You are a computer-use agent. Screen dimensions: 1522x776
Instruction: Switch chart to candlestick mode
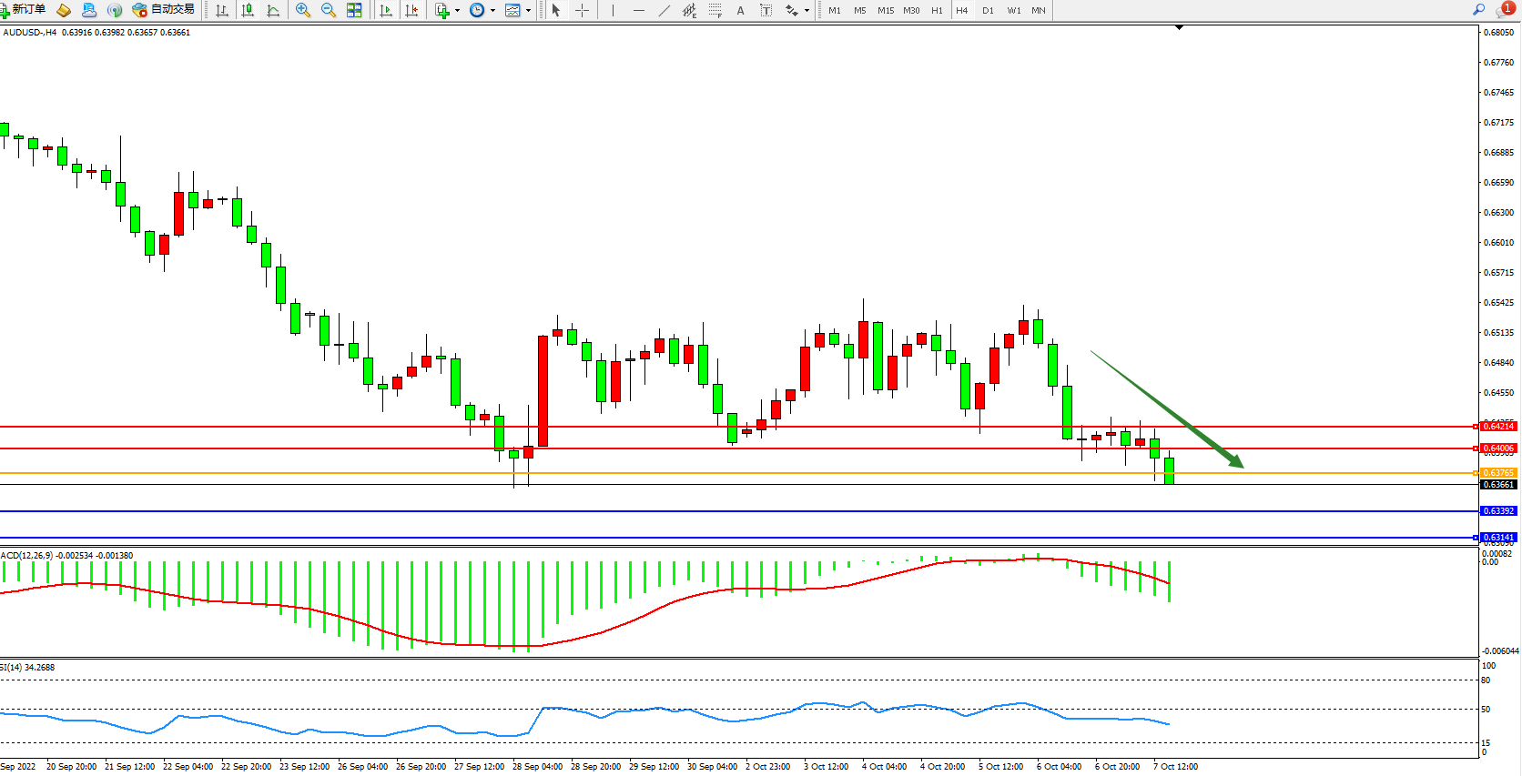click(247, 10)
